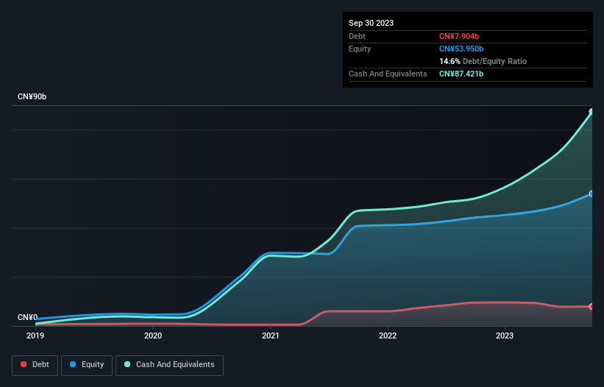Click the CN¥7.904b debt value

(459, 36)
